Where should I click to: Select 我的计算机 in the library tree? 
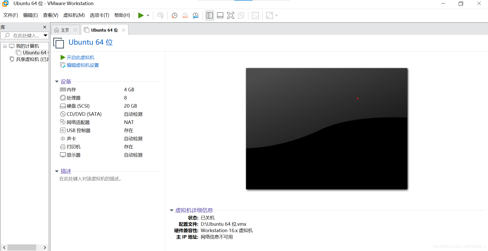click(x=28, y=46)
